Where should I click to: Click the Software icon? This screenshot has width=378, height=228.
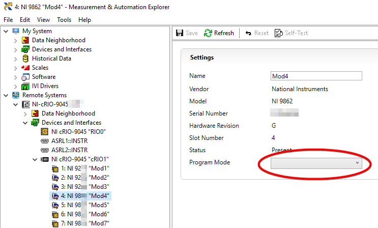pos(25,77)
